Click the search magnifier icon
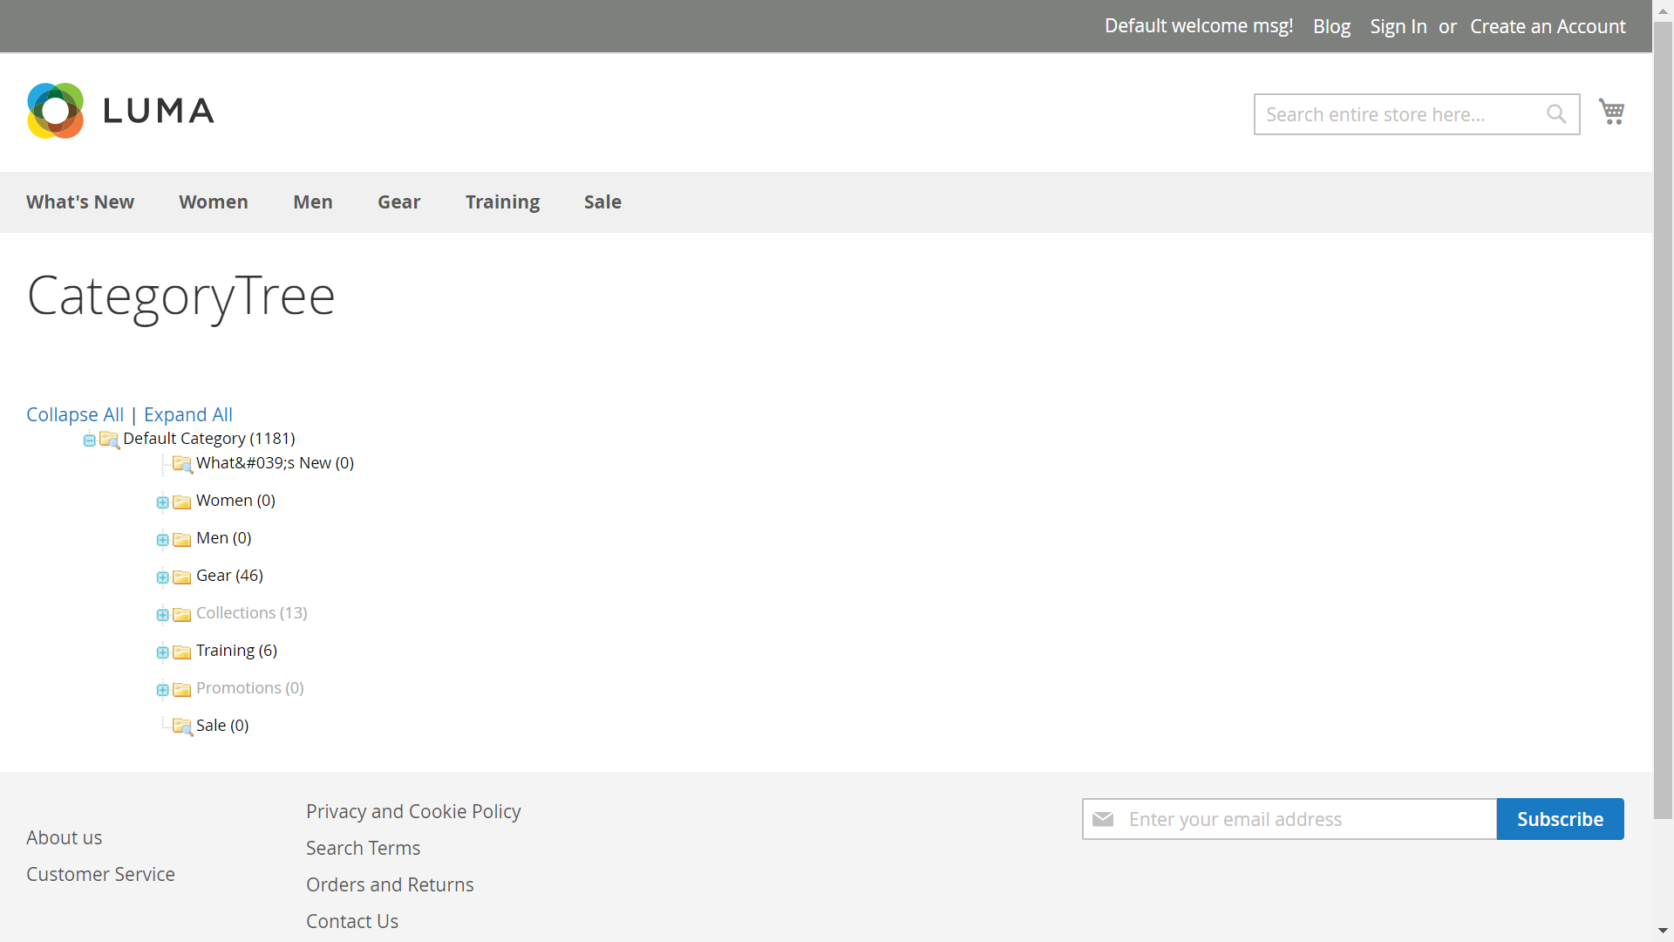 tap(1556, 114)
